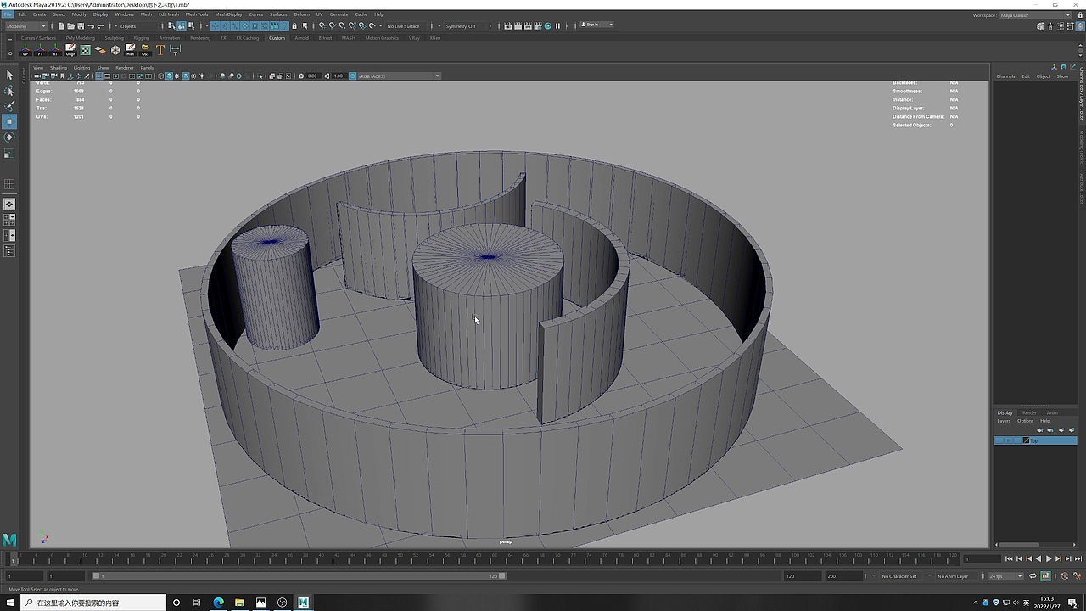Screen dimensions: 1086x611
Task: Launch Microsoft Edge from the taskbar
Action: [x=218, y=603]
